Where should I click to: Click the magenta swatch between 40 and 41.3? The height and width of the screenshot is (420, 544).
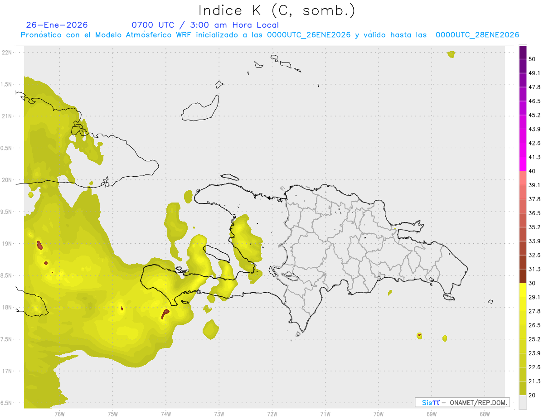[523, 164]
